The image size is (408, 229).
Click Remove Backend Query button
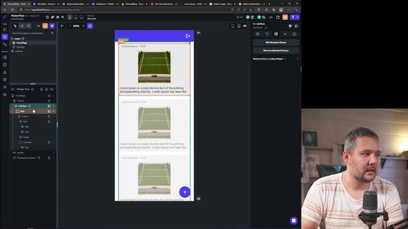276,51
